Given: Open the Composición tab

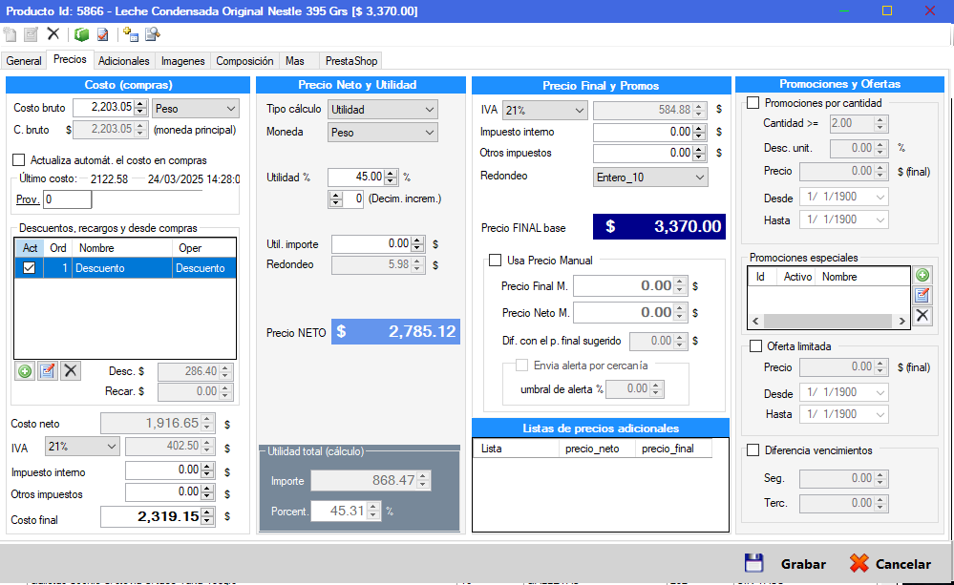Looking at the screenshot, I should (244, 61).
